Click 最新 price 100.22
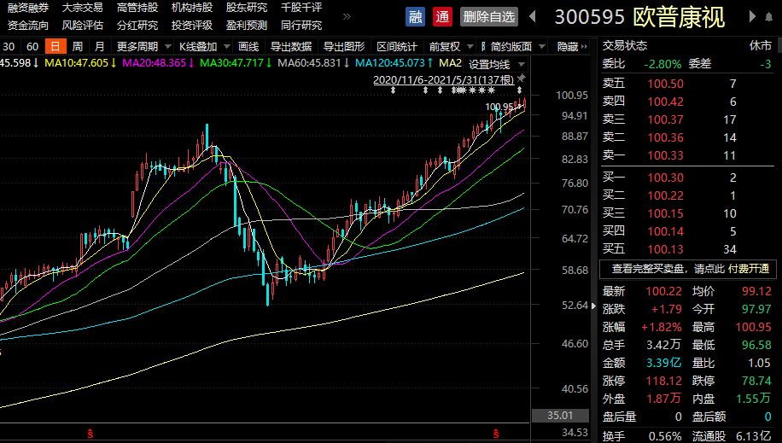This screenshot has height=443, width=782. (x=664, y=291)
